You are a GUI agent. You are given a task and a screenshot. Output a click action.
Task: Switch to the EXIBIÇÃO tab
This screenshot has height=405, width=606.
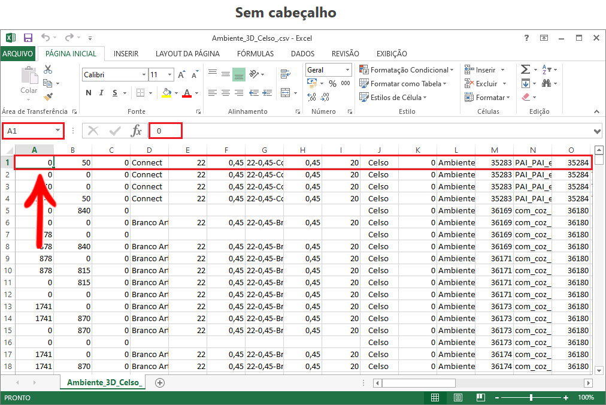(392, 54)
